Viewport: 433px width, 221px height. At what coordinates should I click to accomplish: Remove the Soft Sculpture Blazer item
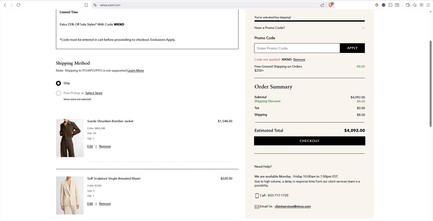click(x=105, y=204)
